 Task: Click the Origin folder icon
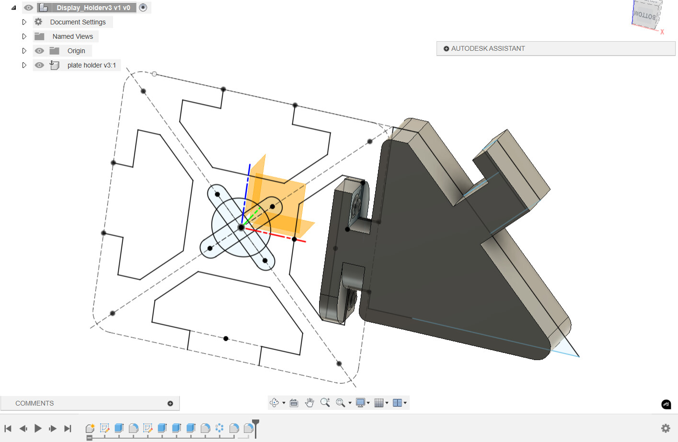click(55, 51)
